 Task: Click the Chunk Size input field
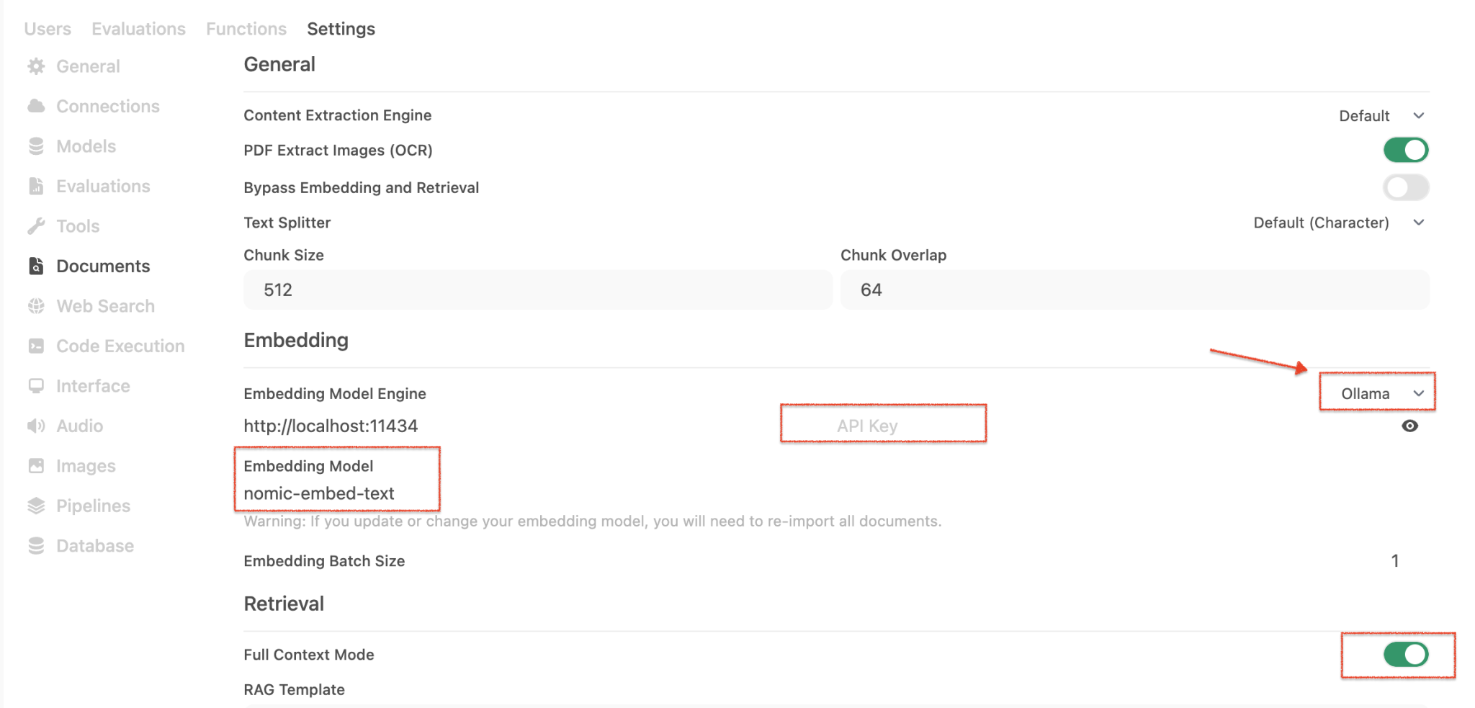pos(537,290)
